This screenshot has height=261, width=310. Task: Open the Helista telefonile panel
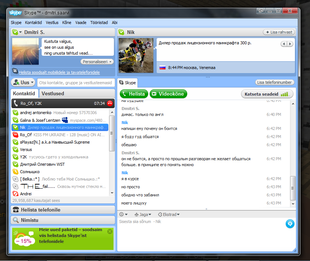[63, 210]
